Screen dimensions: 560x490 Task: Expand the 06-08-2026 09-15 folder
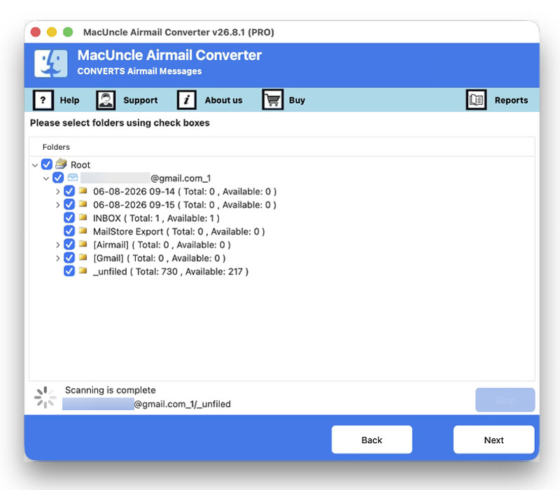click(57, 204)
